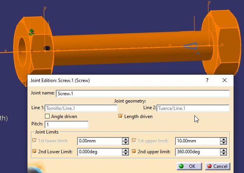This screenshot has width=244, height=173.
Task: Increase 2nd upper limit with up arrow
Action: pos(223,150)
